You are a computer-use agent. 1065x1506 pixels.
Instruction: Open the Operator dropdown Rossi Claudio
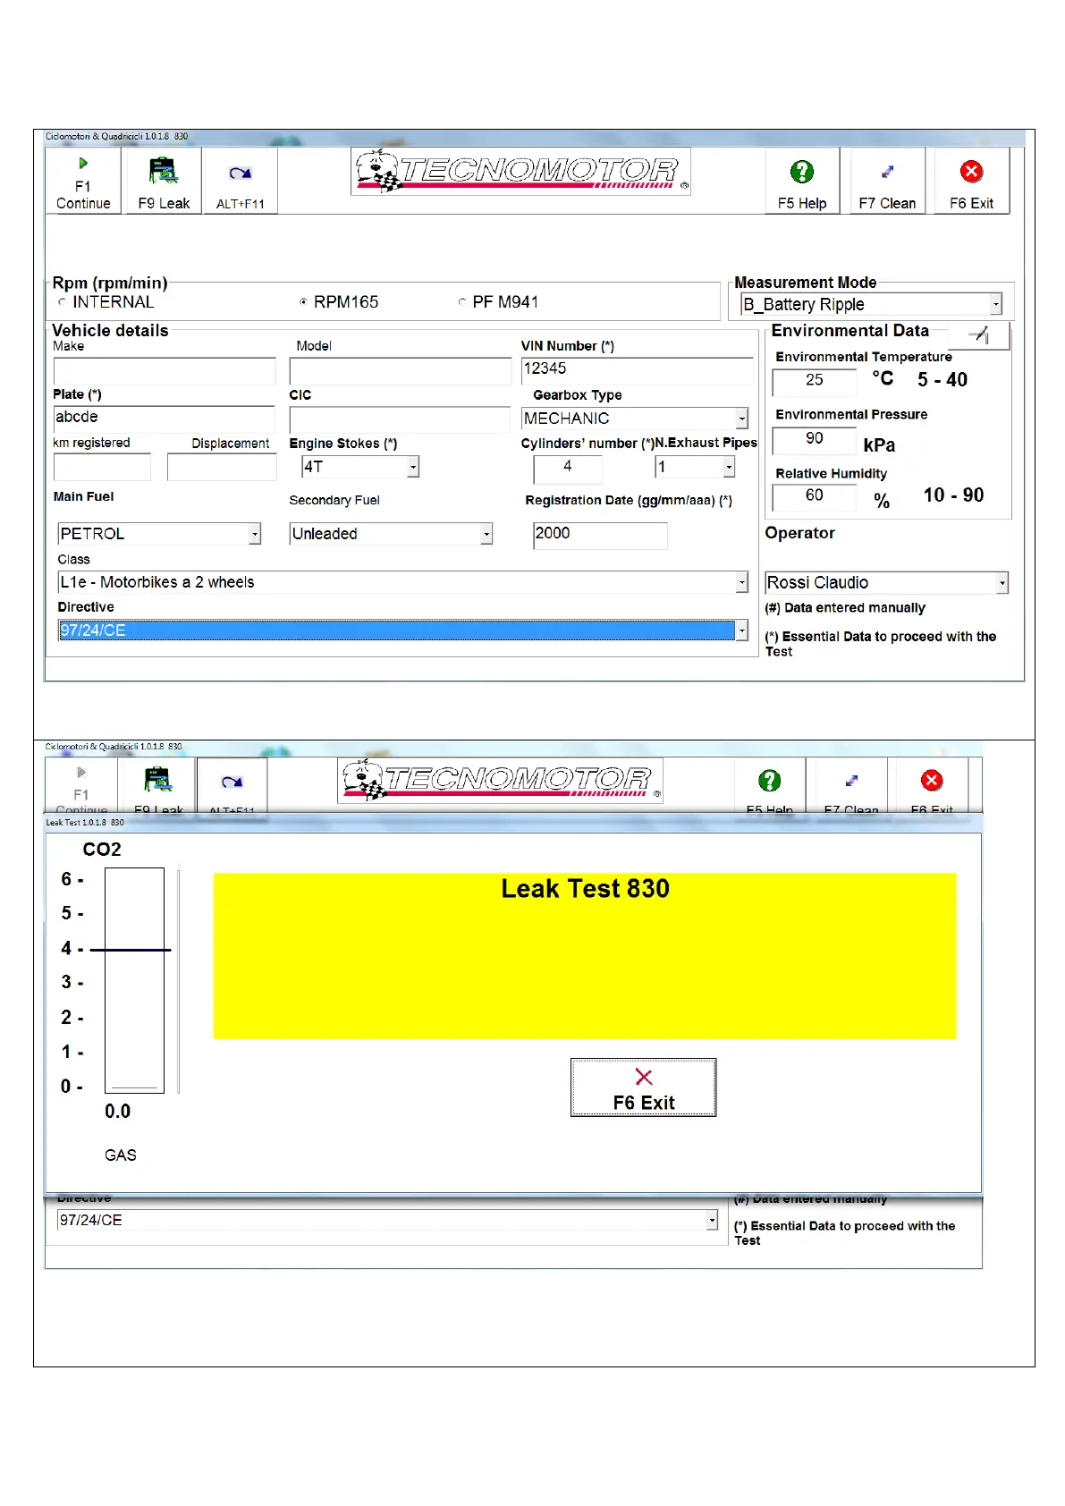[886, 583]
